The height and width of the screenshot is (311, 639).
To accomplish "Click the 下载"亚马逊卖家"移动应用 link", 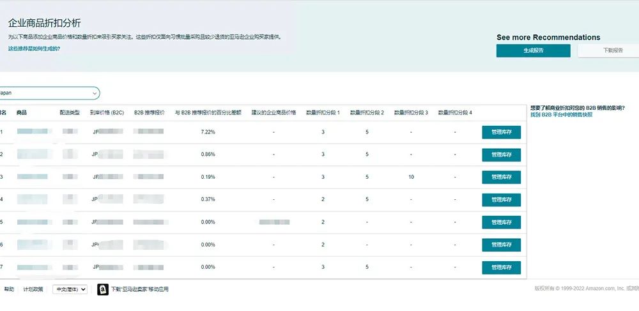I will [139, 289].
